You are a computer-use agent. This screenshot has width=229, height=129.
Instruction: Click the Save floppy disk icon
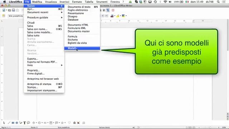pos(14,10)
